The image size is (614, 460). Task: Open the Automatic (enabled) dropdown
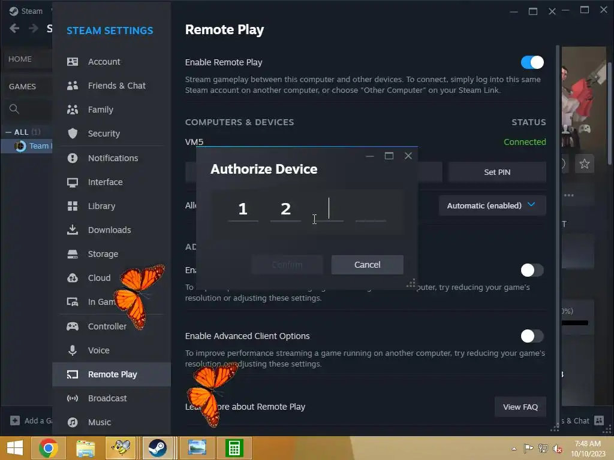pyautogui.click(x=492, y=205)
